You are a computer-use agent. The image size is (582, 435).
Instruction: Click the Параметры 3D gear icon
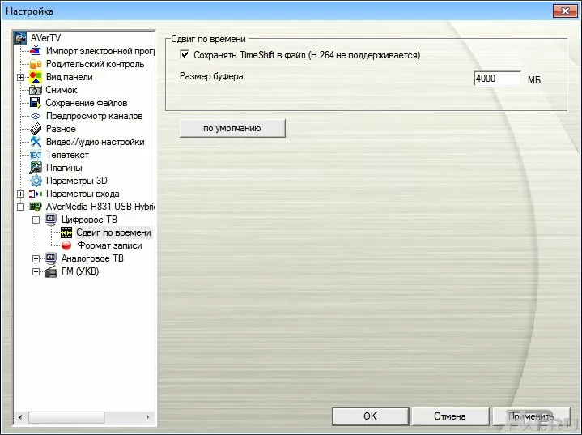(x=36, y=181)
